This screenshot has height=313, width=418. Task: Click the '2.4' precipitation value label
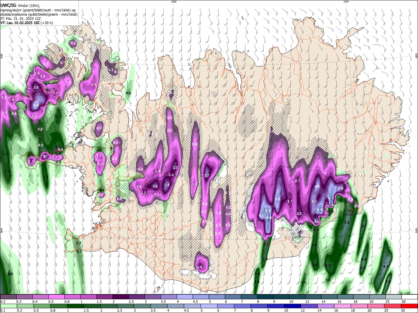pyautogui.click(x=171, y=175)
